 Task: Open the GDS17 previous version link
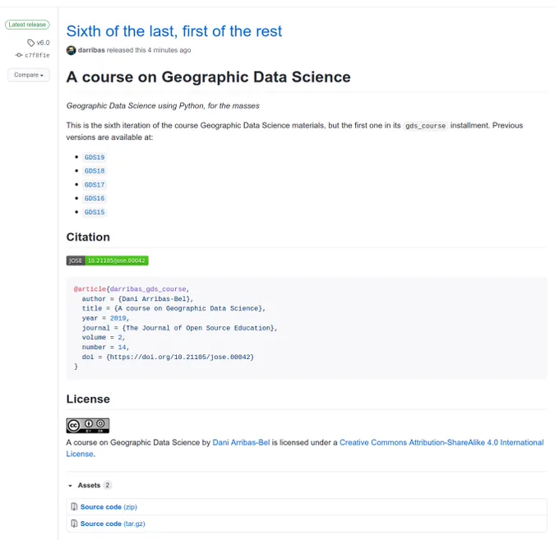point(95,185)
